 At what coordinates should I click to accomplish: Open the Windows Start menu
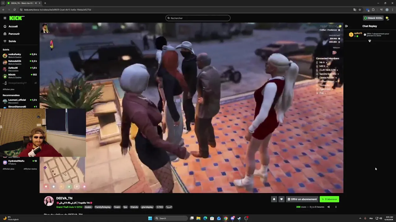click(x=150, y=218)
